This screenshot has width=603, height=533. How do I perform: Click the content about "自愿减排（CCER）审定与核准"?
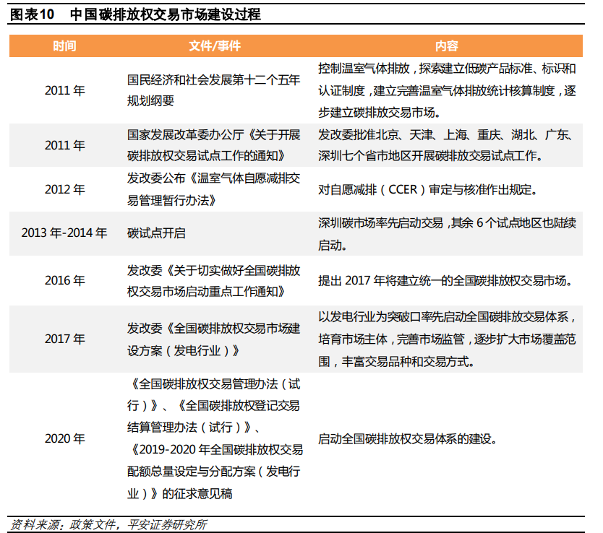click(427, 191)
